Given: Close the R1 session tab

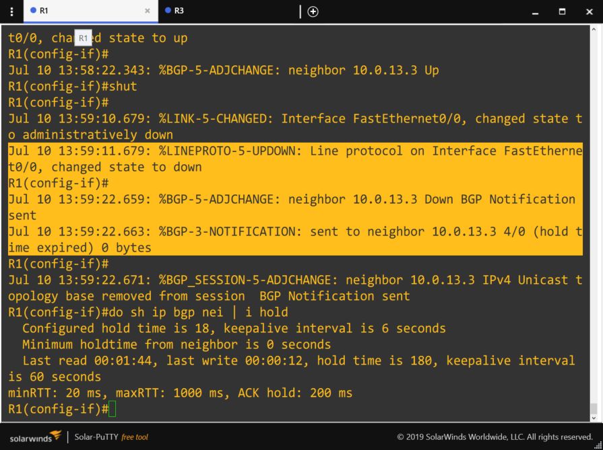Looking at the screenshot, I should tap(148, 11).
